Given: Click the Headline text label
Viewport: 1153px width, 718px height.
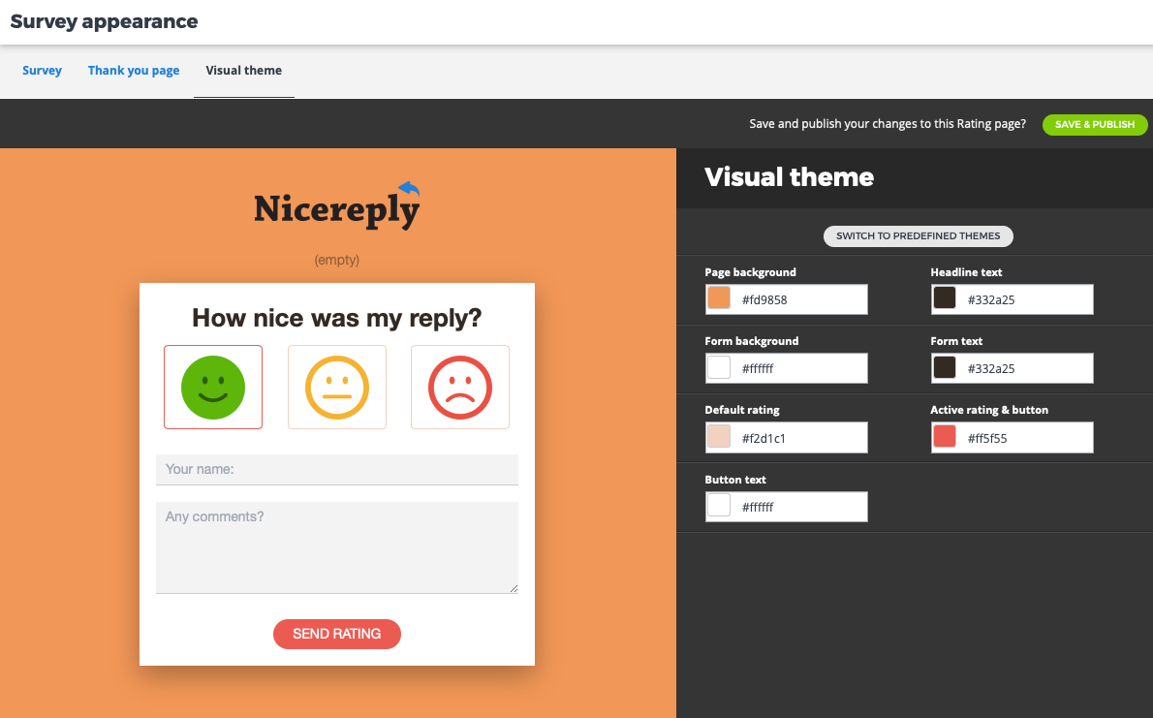Looking at the screenshot, I should coord(966,272).
